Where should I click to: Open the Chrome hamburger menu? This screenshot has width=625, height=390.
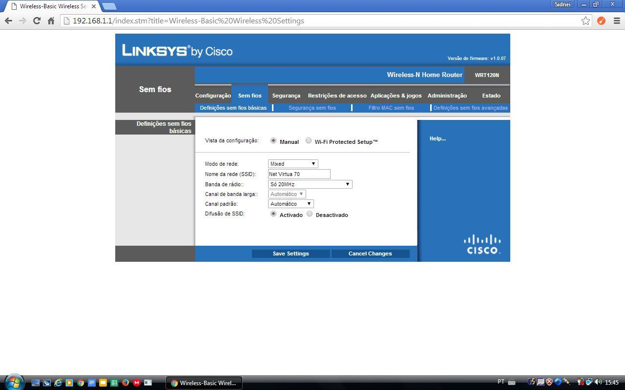tap(616, 20)
